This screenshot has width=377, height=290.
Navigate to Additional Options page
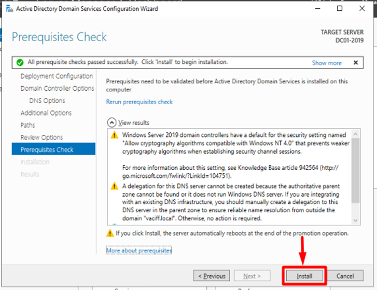pyautogui.click(x=46, y=113)
